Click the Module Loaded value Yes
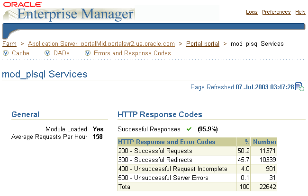Viewport: 308px width, 196px height. 98,129
